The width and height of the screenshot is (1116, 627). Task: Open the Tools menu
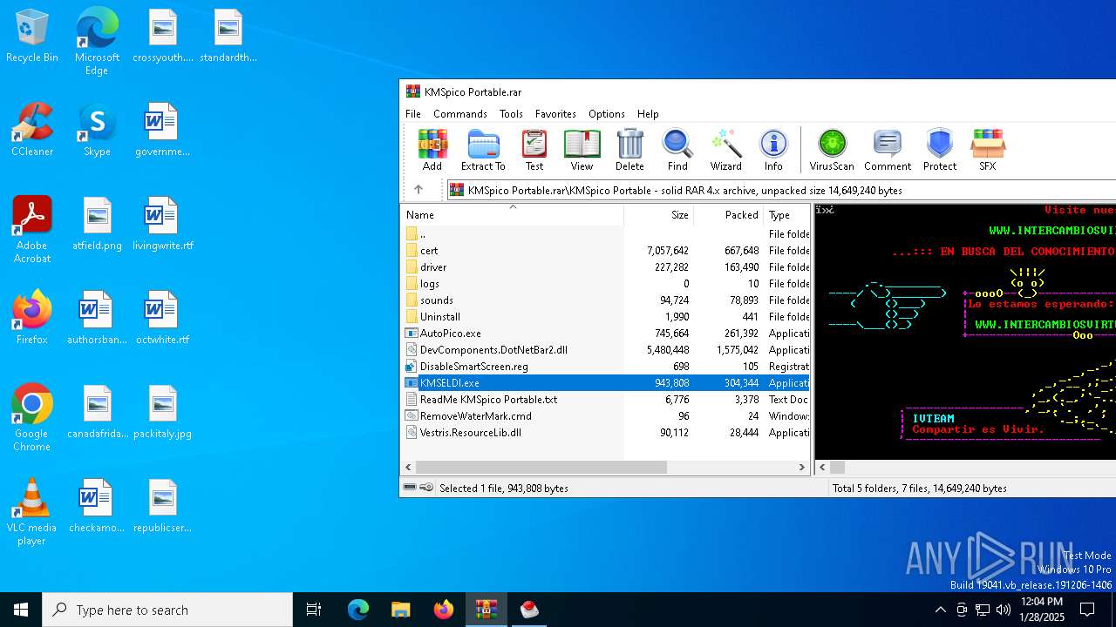[x=511, y=114]
